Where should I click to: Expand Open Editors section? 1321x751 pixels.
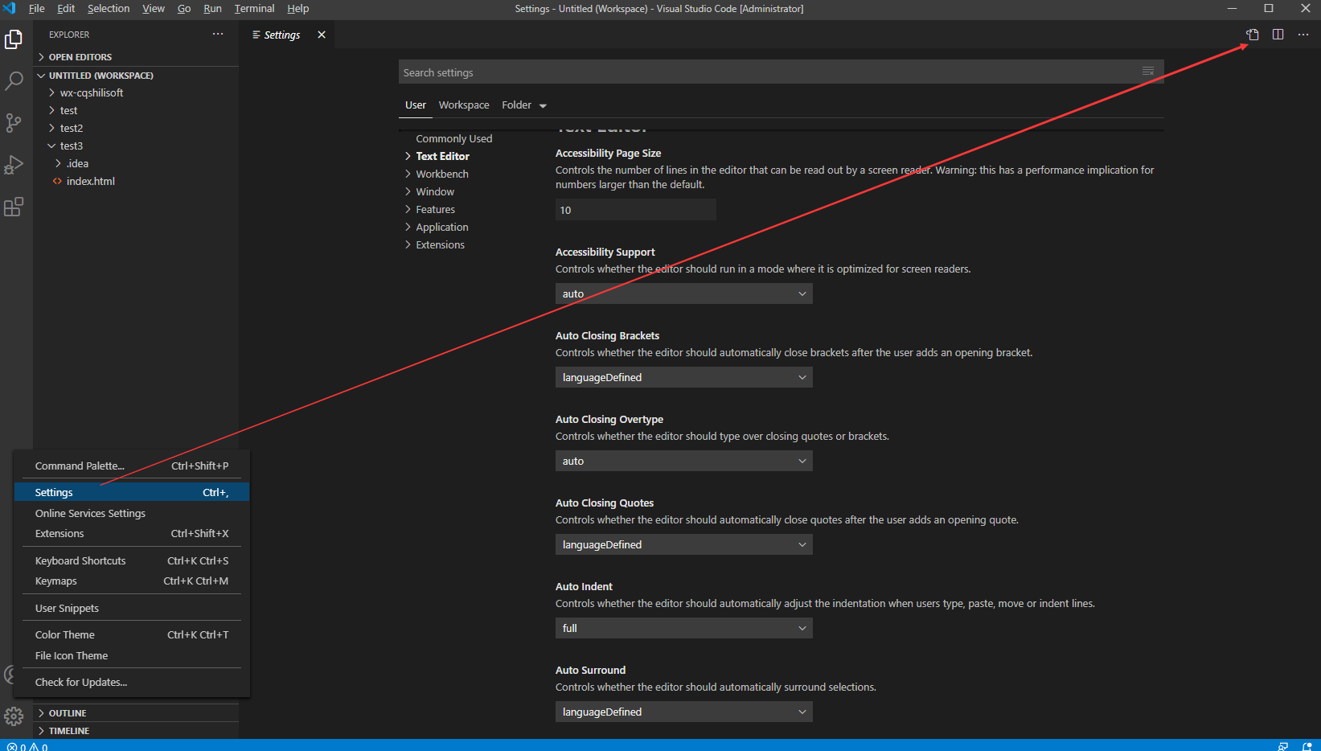tap(137, 57)
